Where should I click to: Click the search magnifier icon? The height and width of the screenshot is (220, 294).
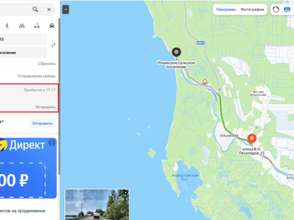pyautogui.click(x=35, y=9)
